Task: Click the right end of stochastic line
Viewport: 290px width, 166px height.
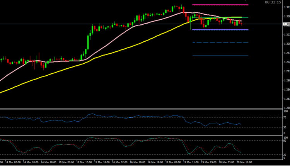Action: [x=241, y=152]
